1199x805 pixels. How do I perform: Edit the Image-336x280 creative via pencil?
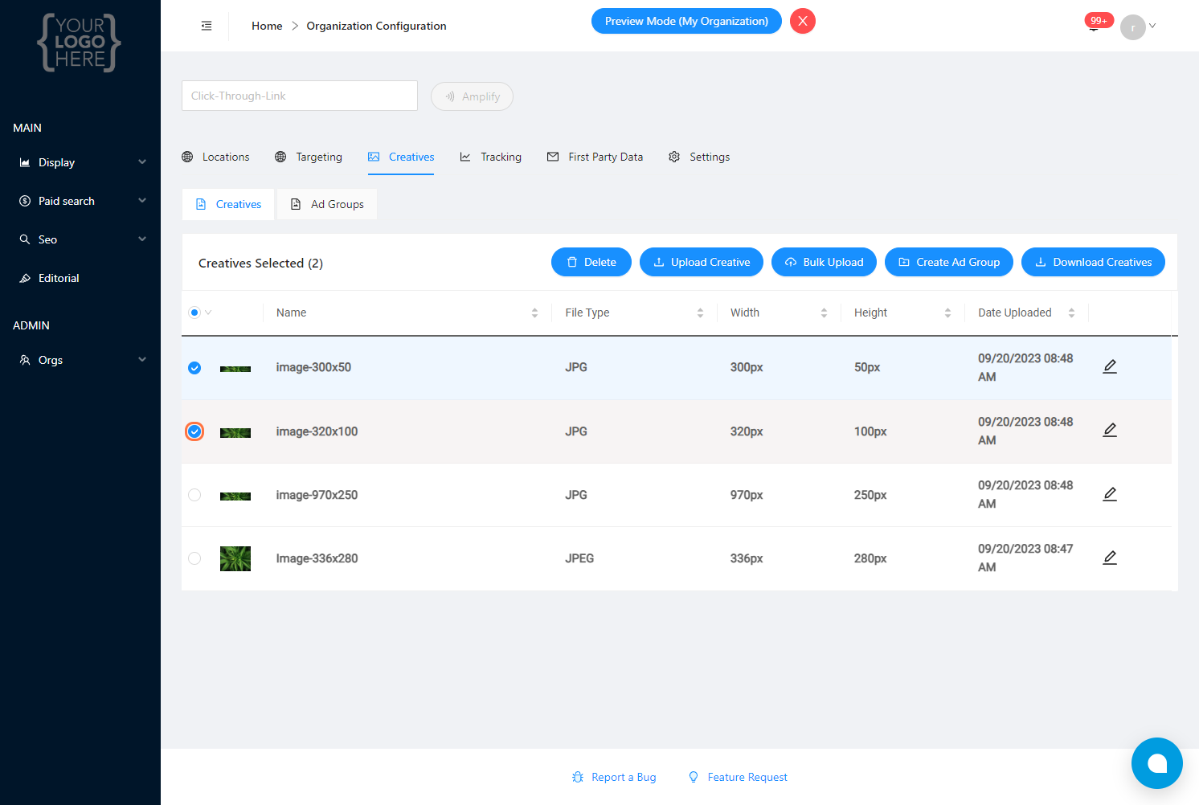click(x=1110, y=558)
